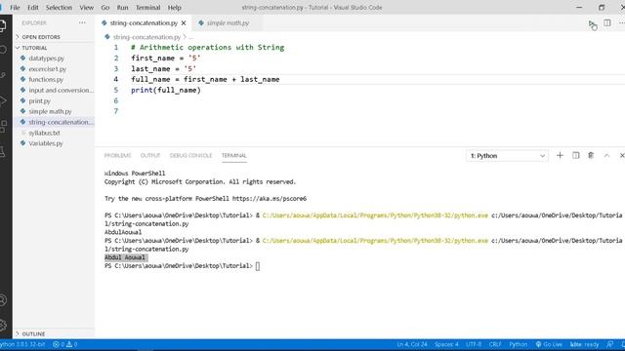Switch to the Output panel tab
Viewport: 625px width, 351px height.
point(150,156)
